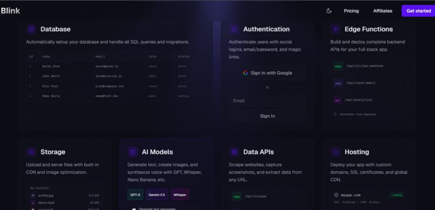Select the Gemini 2.5 model chip
This screenshot has height=210, width=435.
tap(157, 195)
